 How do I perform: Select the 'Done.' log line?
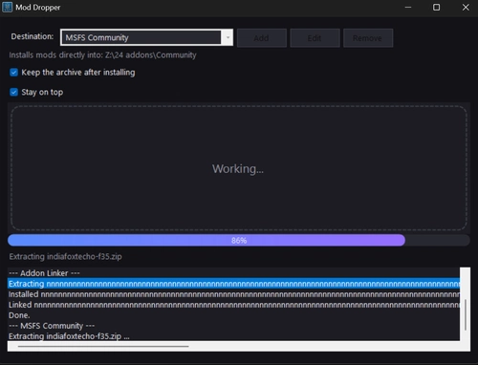pos(233,315)
